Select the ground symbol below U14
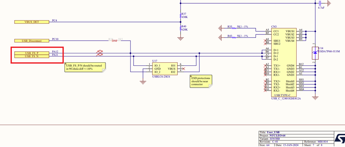 315,98
